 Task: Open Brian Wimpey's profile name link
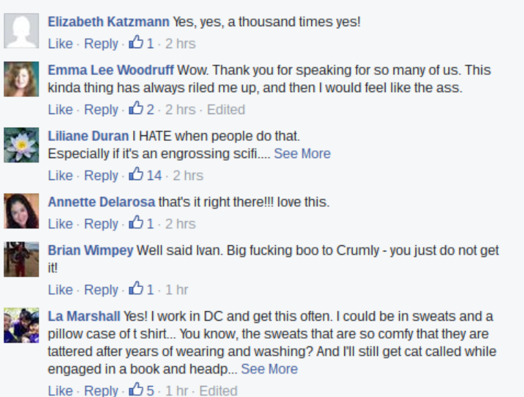pos(91,251)
